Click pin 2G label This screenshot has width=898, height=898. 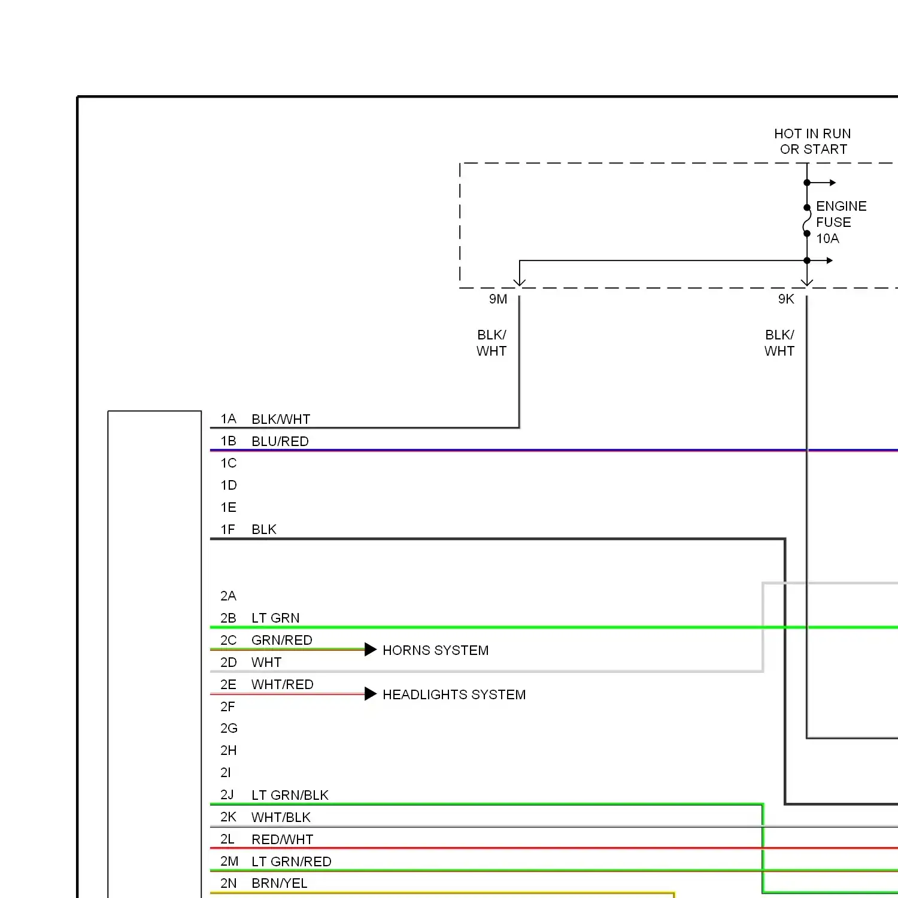pos(229,729)
